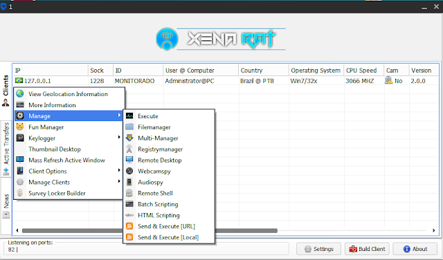Open the About button

click(415, 249)
